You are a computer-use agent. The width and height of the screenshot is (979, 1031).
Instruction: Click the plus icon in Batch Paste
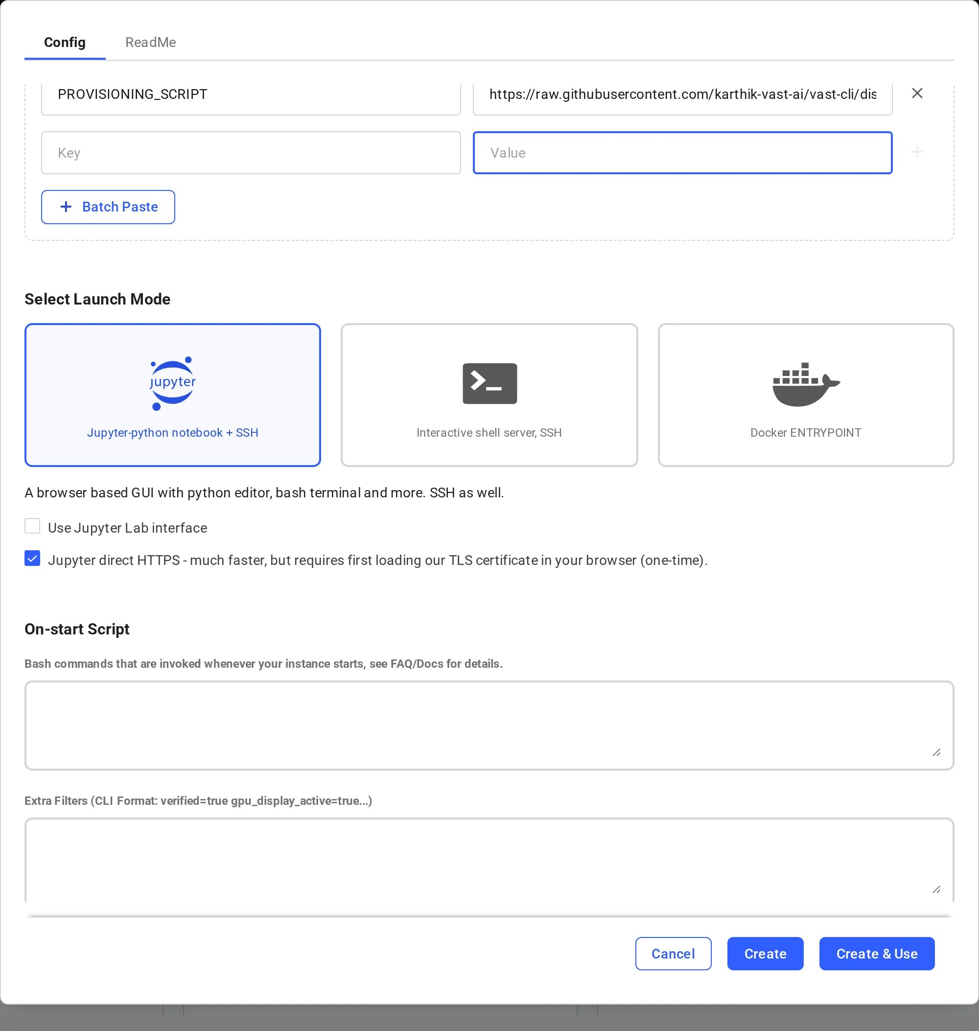[x=66, y=207]
